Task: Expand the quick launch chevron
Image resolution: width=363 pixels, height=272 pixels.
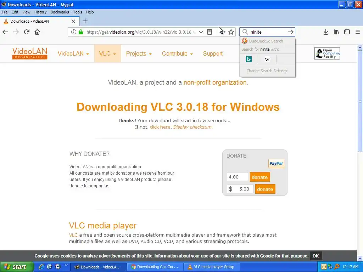Action: click(66, 265)
